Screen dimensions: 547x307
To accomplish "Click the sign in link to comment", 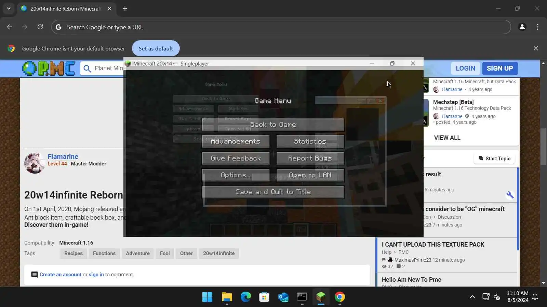I will (96, 275).
